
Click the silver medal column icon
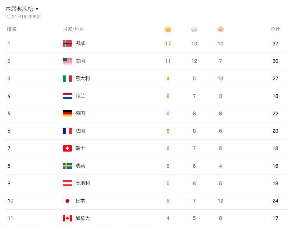[x=194, y=30]
